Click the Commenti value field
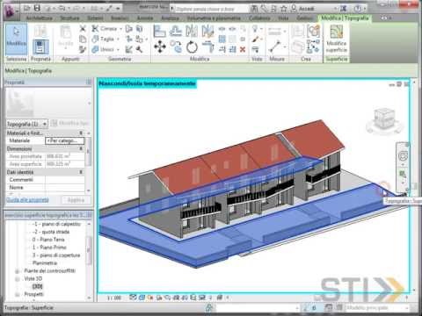 [x=65, y=180]
